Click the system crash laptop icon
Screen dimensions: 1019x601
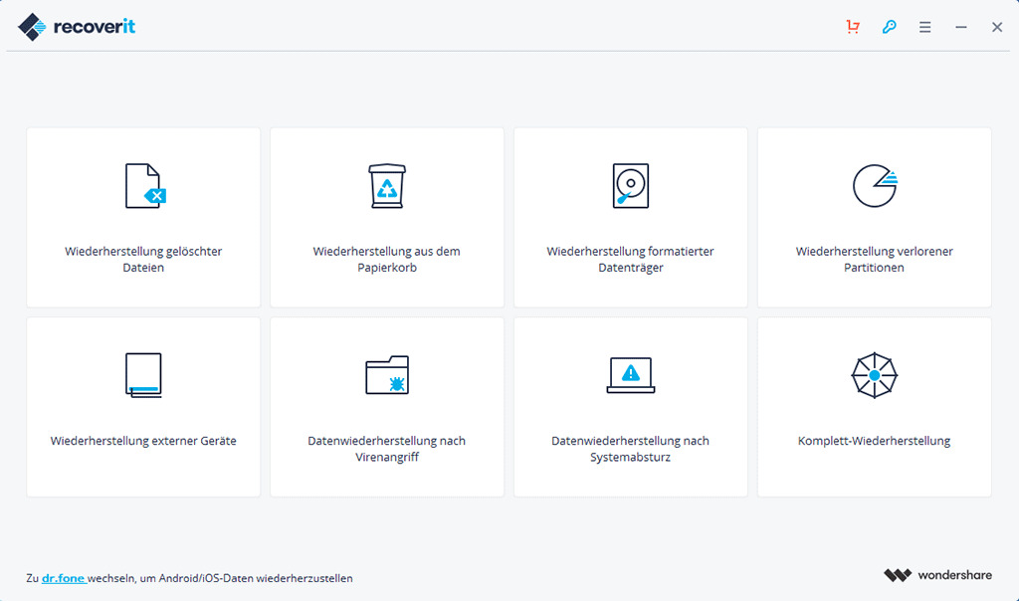[x=630, y=375]
